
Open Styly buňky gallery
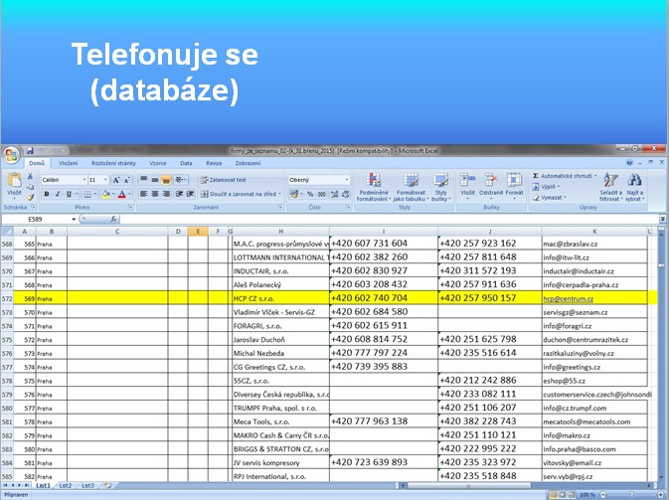440,187
